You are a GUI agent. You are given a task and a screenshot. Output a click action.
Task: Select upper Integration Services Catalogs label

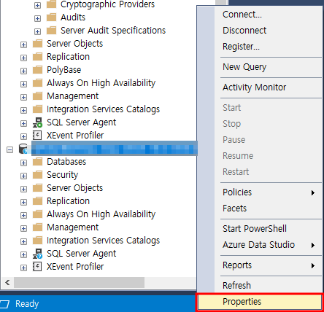[103, 109]
